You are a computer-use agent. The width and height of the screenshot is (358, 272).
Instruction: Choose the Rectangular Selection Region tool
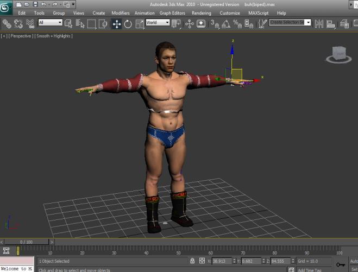pyautogui.click(x=92, y=24)
